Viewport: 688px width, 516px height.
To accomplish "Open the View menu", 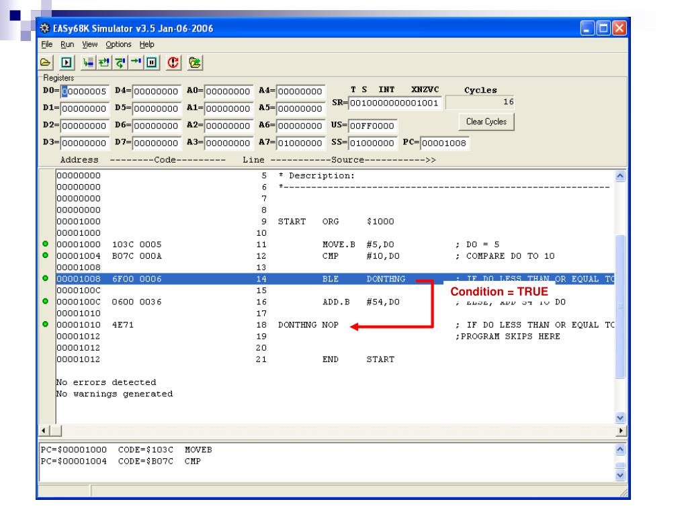I will pyautogui.click(x=89, y=44).
